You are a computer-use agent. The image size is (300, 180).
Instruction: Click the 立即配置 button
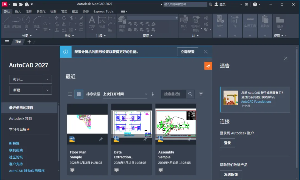(x=187, y=52)
